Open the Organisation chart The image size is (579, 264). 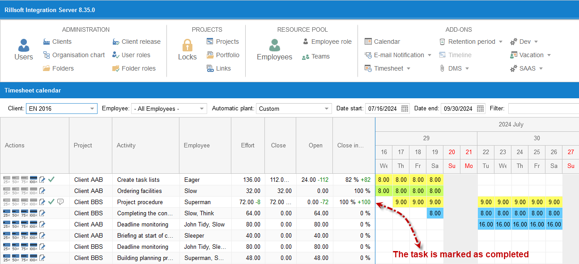tap(74, 55)
